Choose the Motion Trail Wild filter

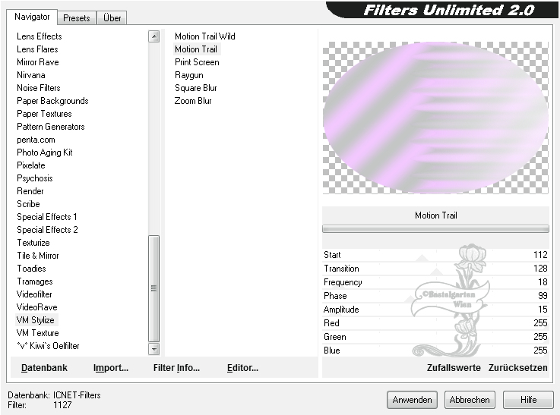point(205,36)
